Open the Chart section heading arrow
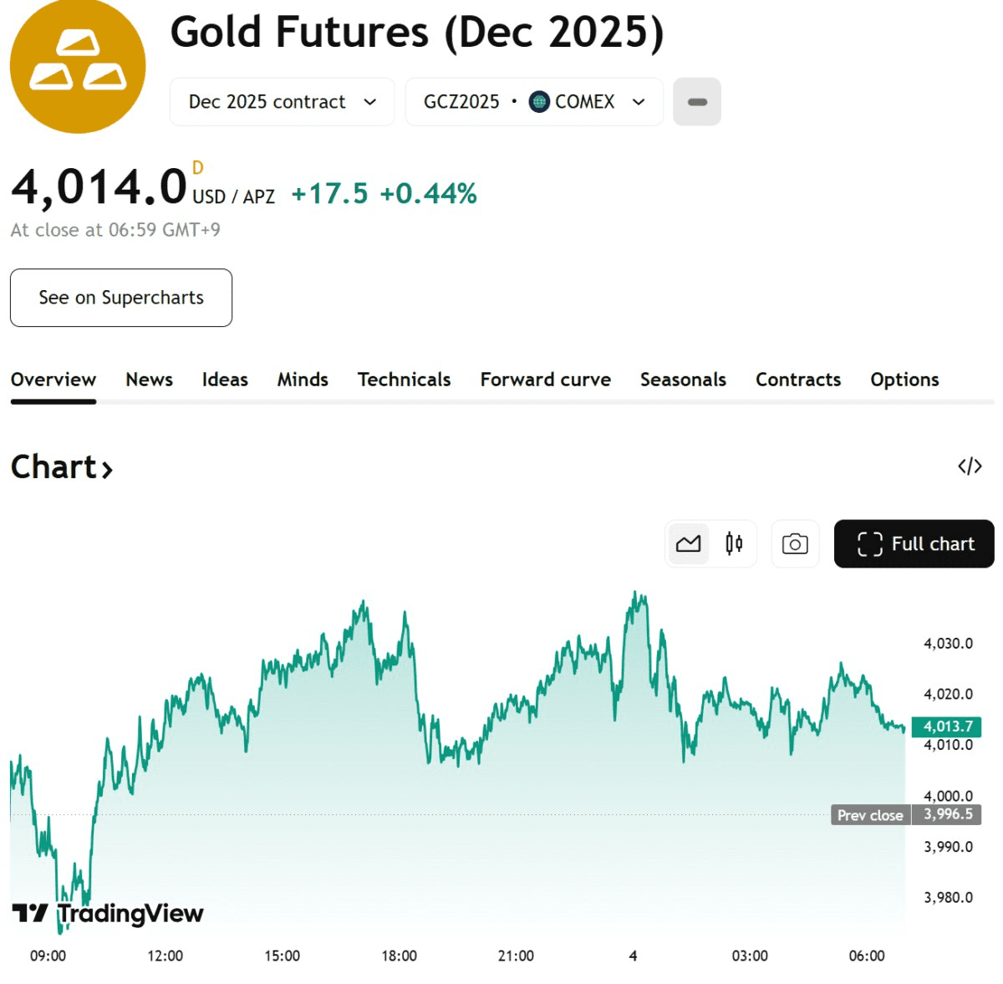Screen dimensions: 1003x984 [107, 469]
